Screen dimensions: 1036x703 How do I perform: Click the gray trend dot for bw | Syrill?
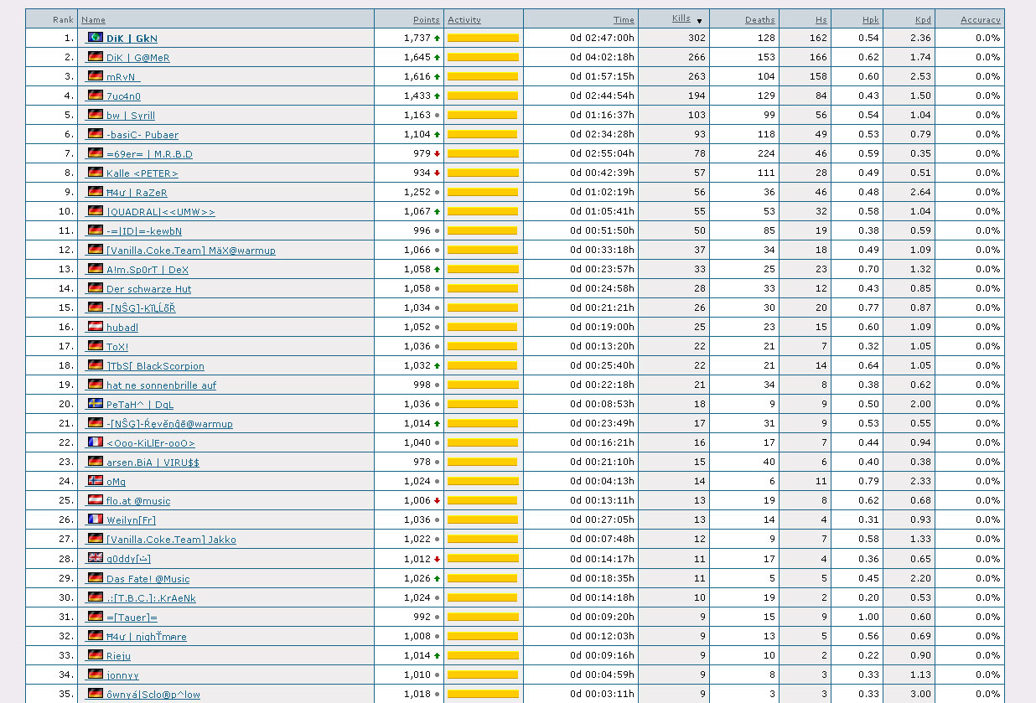coord(437,115)
